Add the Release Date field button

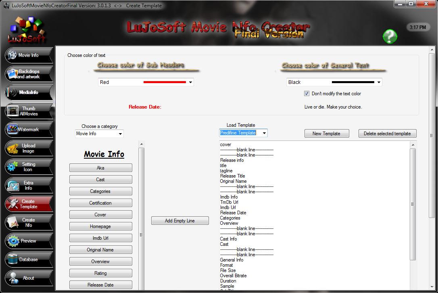100,285
